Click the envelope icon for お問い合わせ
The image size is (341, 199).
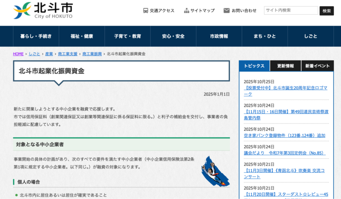pyautogui.click(x=226, y=11)
